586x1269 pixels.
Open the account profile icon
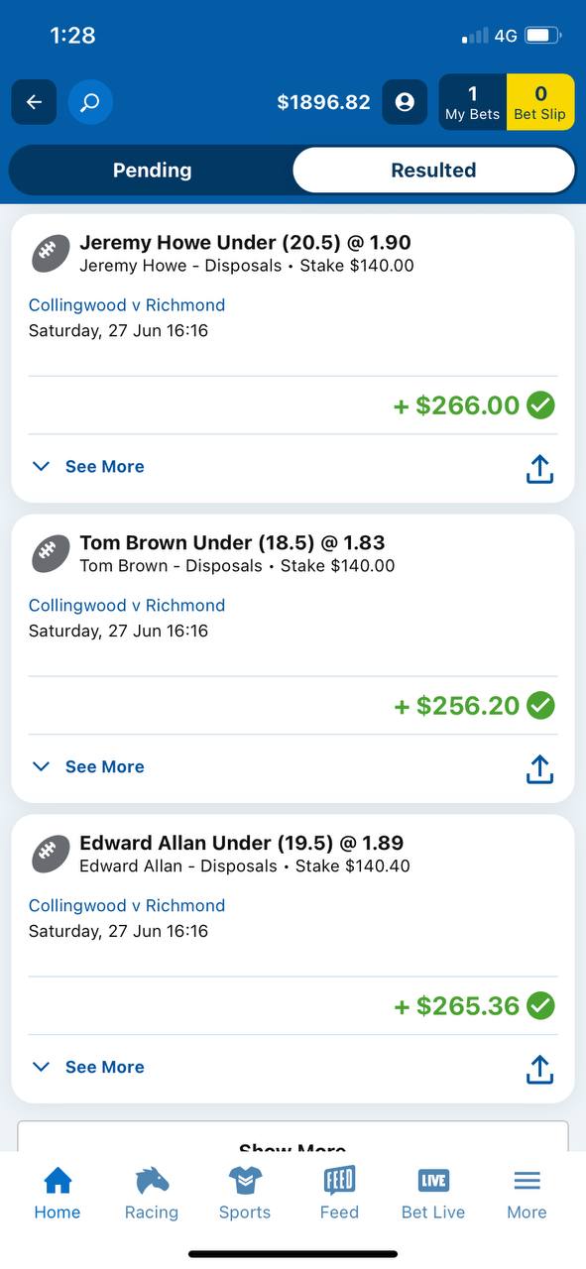(405, 102)
